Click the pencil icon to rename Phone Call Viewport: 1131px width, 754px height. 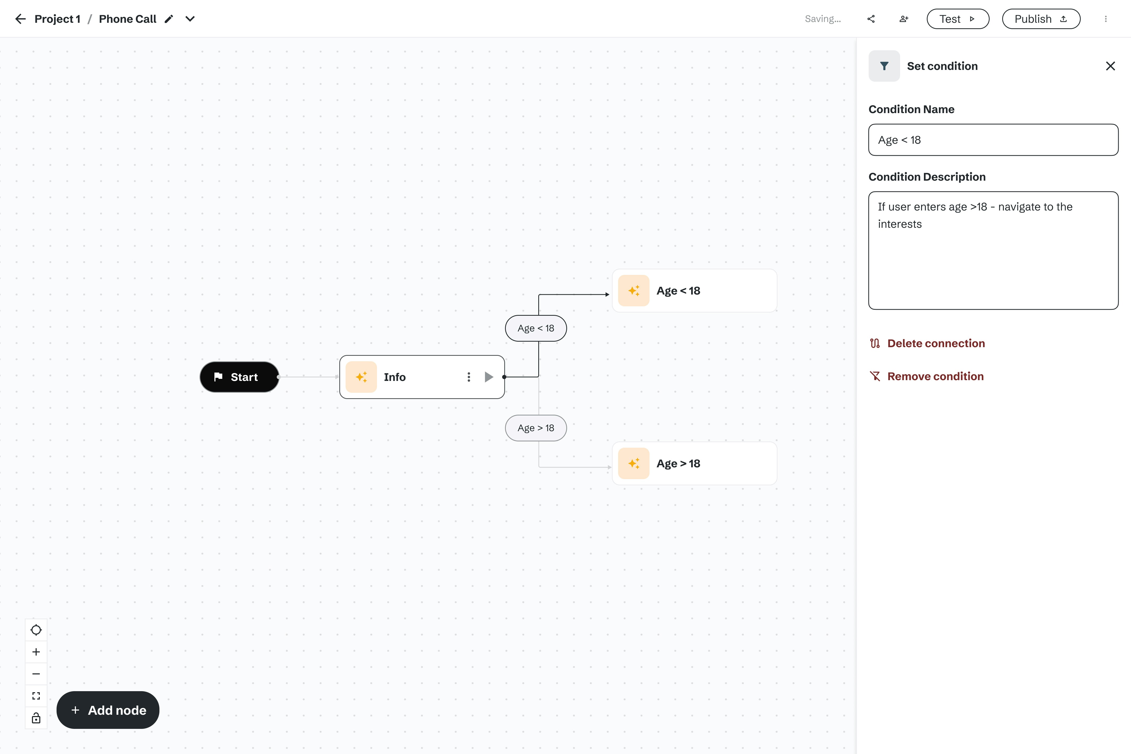point(169,19)
